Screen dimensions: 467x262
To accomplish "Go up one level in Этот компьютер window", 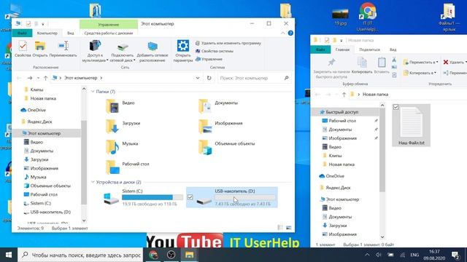I will (x=45, y=78).
